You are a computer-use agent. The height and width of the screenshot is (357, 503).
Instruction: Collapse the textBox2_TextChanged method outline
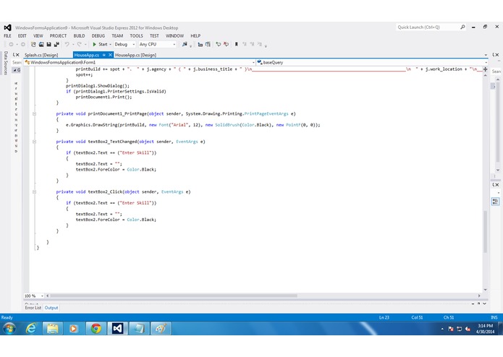34,142
